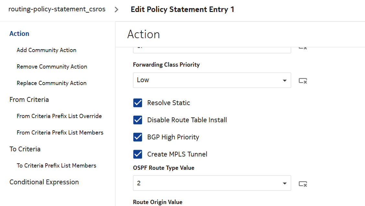Uncheck the Resolve Static checkbox
The height and width of the screenshot is (206, 365).
pos(138,103)
